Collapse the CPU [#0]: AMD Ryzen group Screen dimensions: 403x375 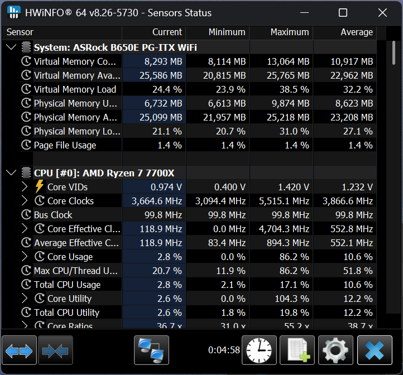tap(11, 172)
